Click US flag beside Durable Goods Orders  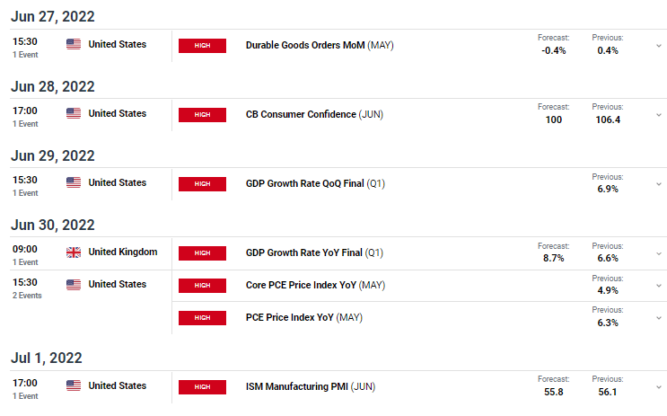74,44
